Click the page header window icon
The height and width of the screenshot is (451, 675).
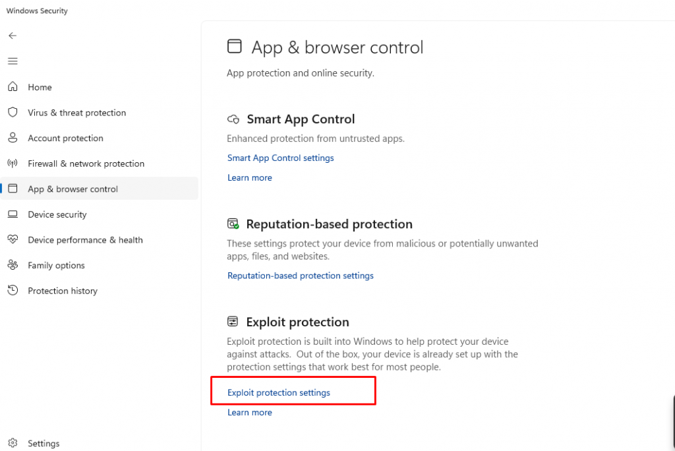(x=235, y=46)
